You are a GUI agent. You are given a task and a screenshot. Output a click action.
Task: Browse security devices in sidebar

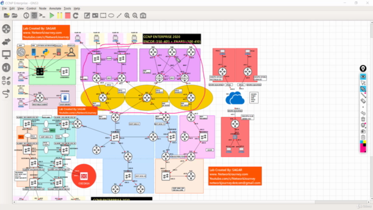(6, 68)
